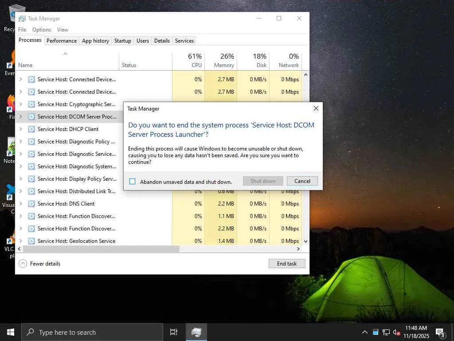Expand Service Host: Cryptographic Services row
The height and width of the screenshot is (341, 454).
click(20, 104)
